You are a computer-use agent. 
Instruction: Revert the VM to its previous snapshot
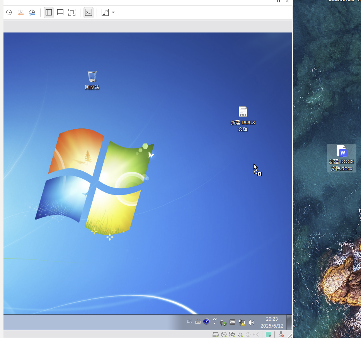20,12
